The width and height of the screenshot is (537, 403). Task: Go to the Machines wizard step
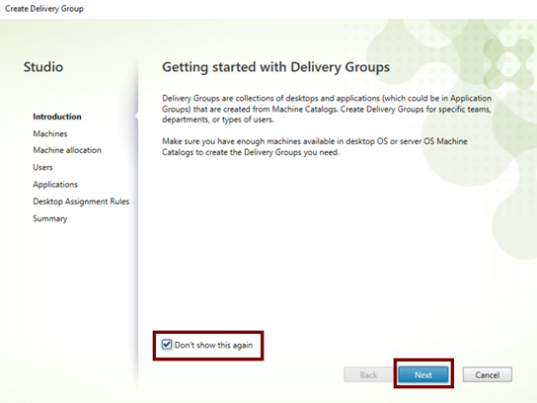50,133
